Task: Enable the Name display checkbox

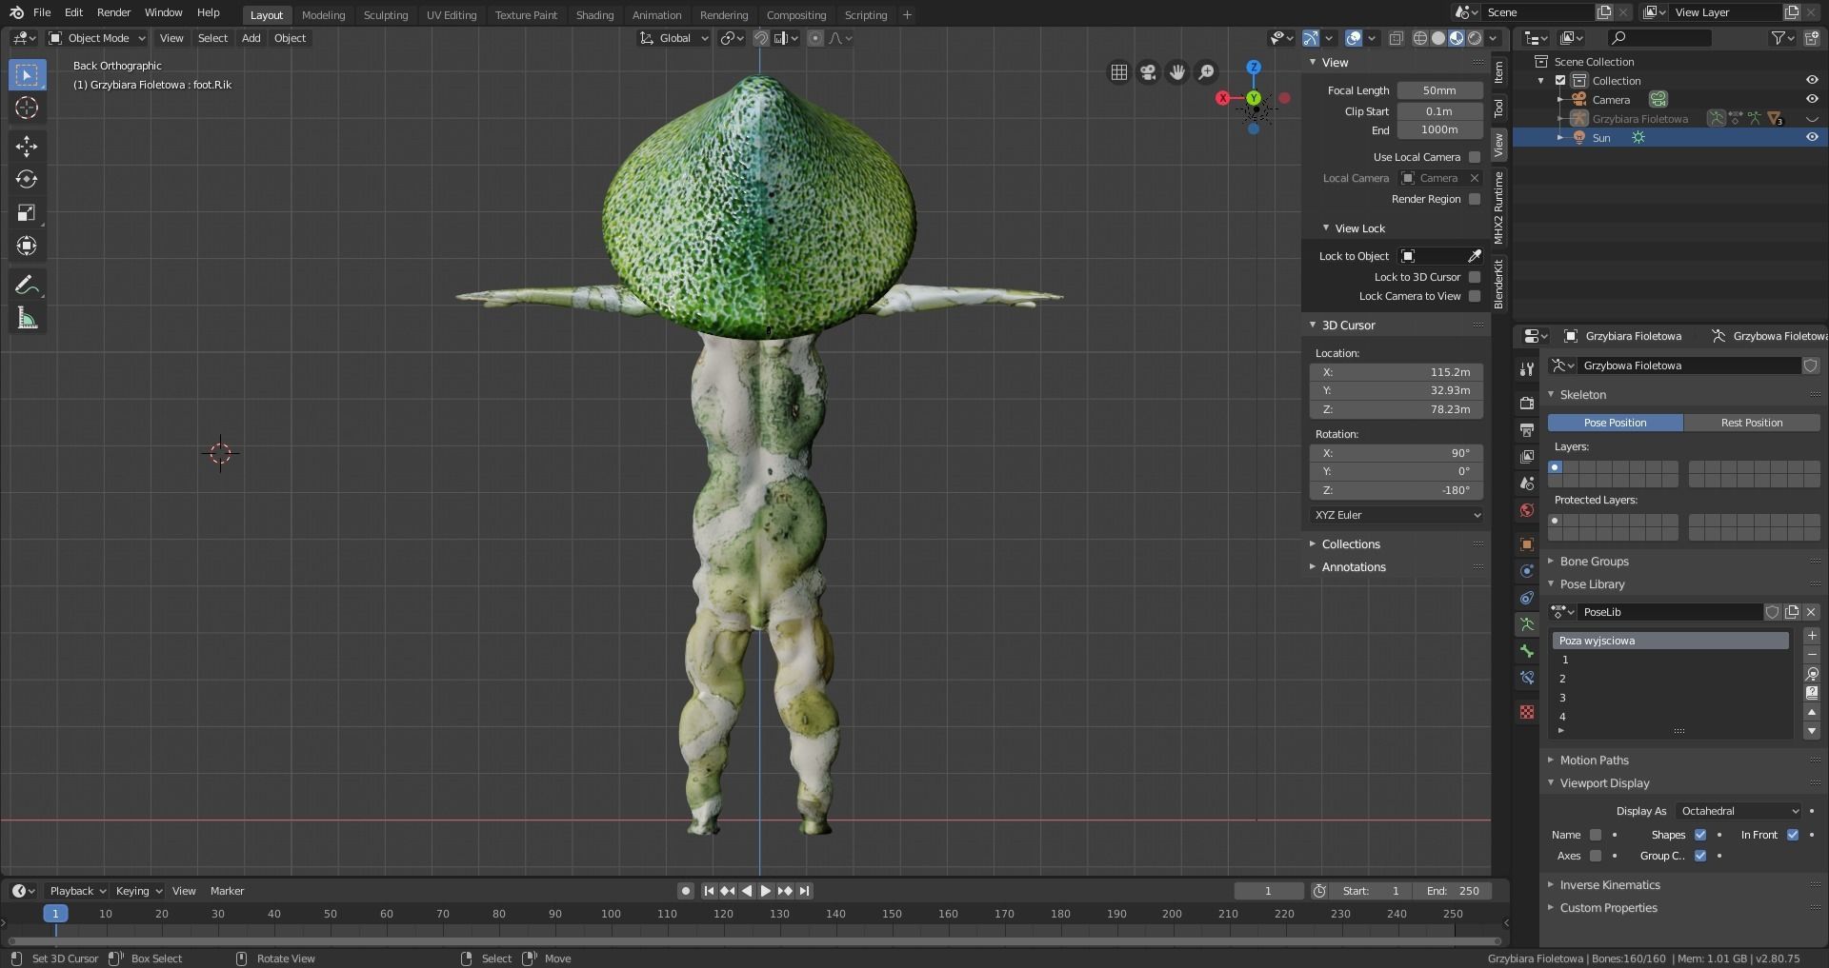Action: point(1596,835)
